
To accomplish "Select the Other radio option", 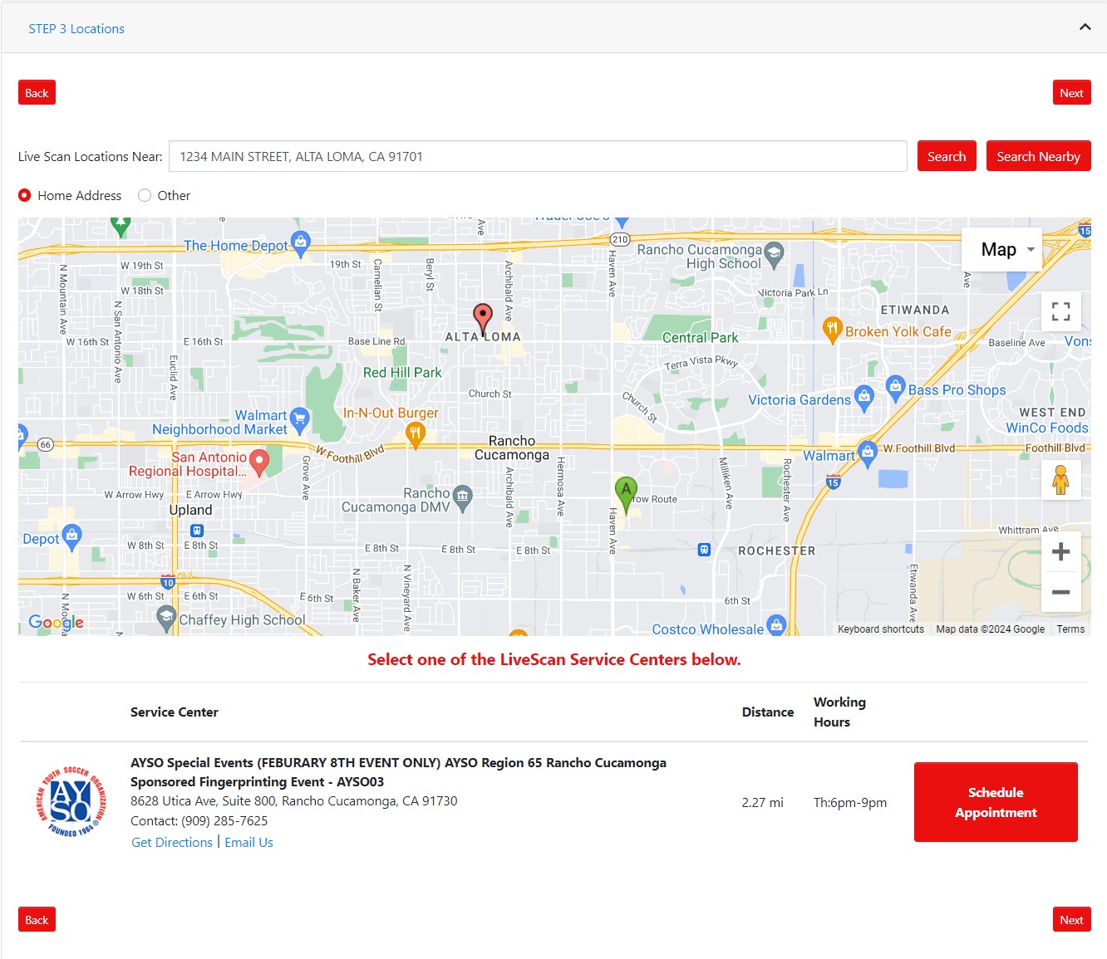I will [x=145, y=195].
